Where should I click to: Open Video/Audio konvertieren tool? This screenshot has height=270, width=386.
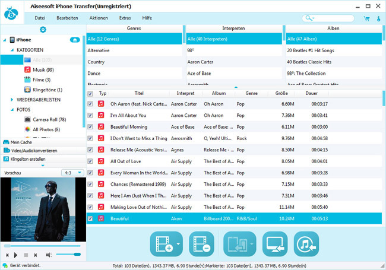tap(43, 151)
